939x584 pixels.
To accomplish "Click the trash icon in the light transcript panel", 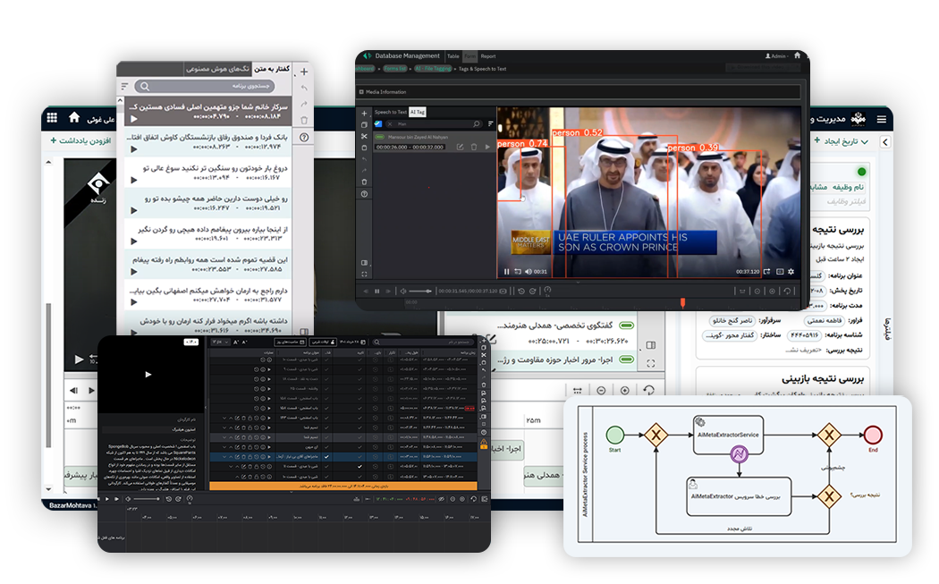I will [304, 121].
